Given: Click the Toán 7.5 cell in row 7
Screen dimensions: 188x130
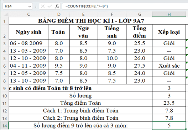Looking at the screenshot, I should click(59, 73).
